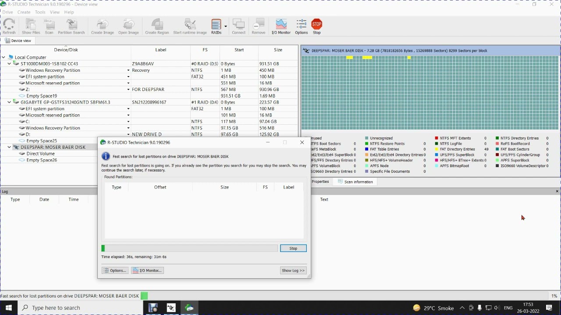The image size is (561, 315).
Task: Click the Create Region toolbar icon
Action: (x=157, y=27)
